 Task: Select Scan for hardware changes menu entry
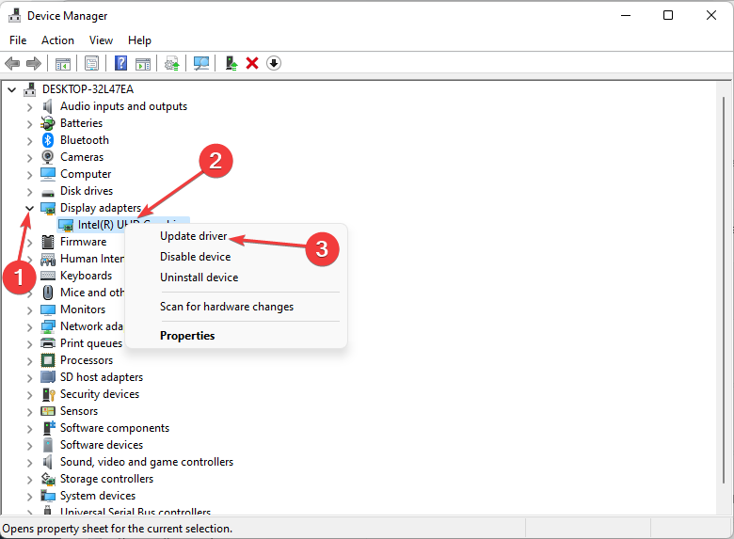coord(227,307)
